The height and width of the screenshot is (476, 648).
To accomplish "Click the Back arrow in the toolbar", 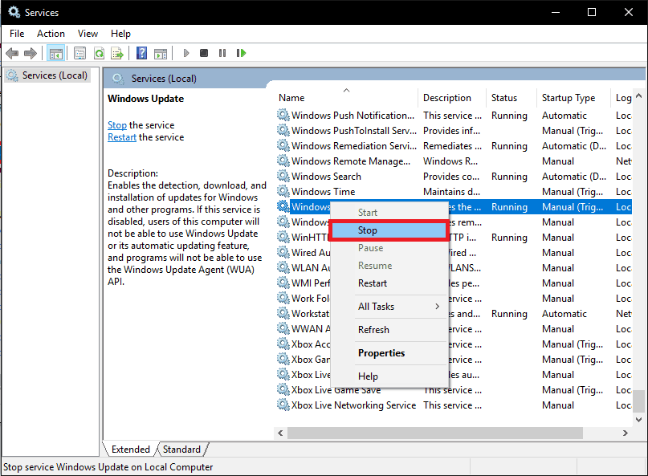I will pyautogui.click(x=12, y=53).
